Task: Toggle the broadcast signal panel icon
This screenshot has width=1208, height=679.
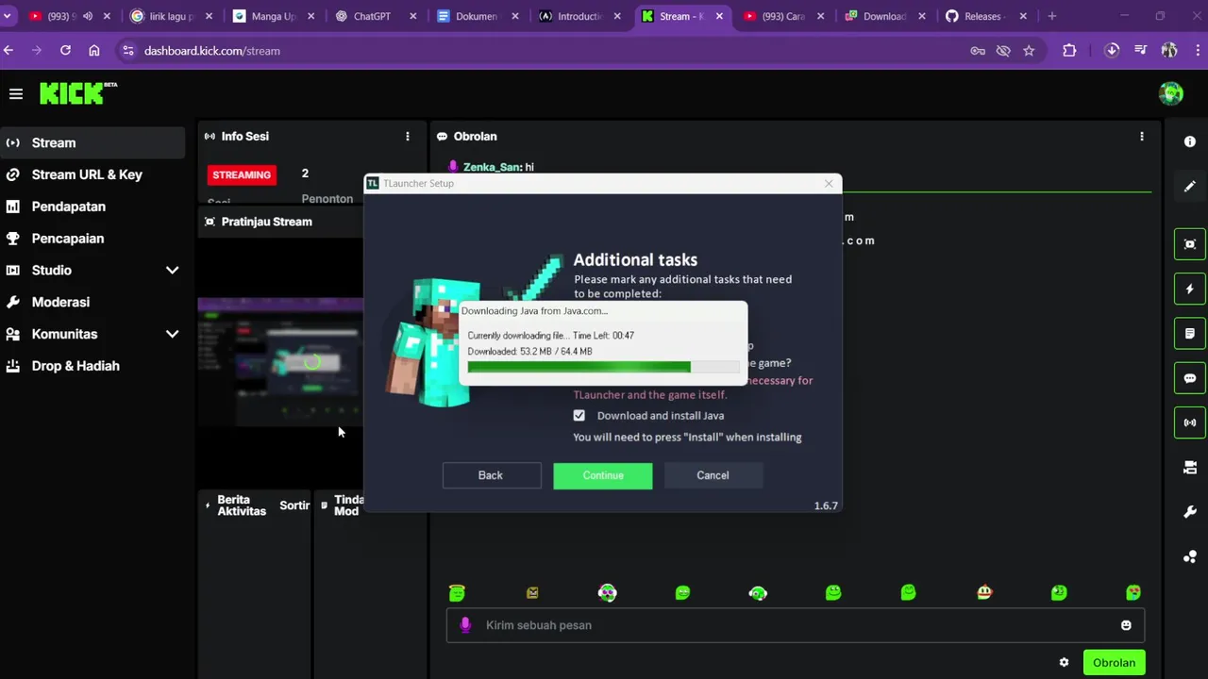Action: click(x=1190, y=422)
